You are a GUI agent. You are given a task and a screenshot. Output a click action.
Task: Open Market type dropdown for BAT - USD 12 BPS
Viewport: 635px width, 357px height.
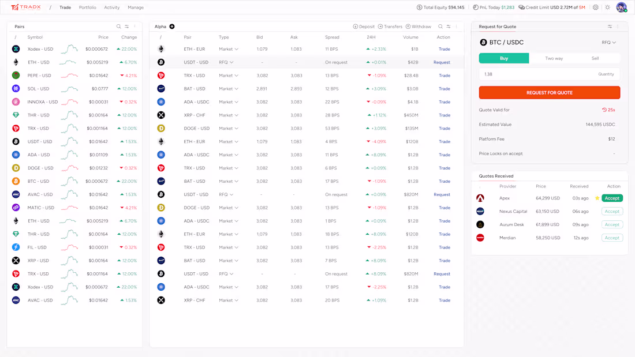229,89
